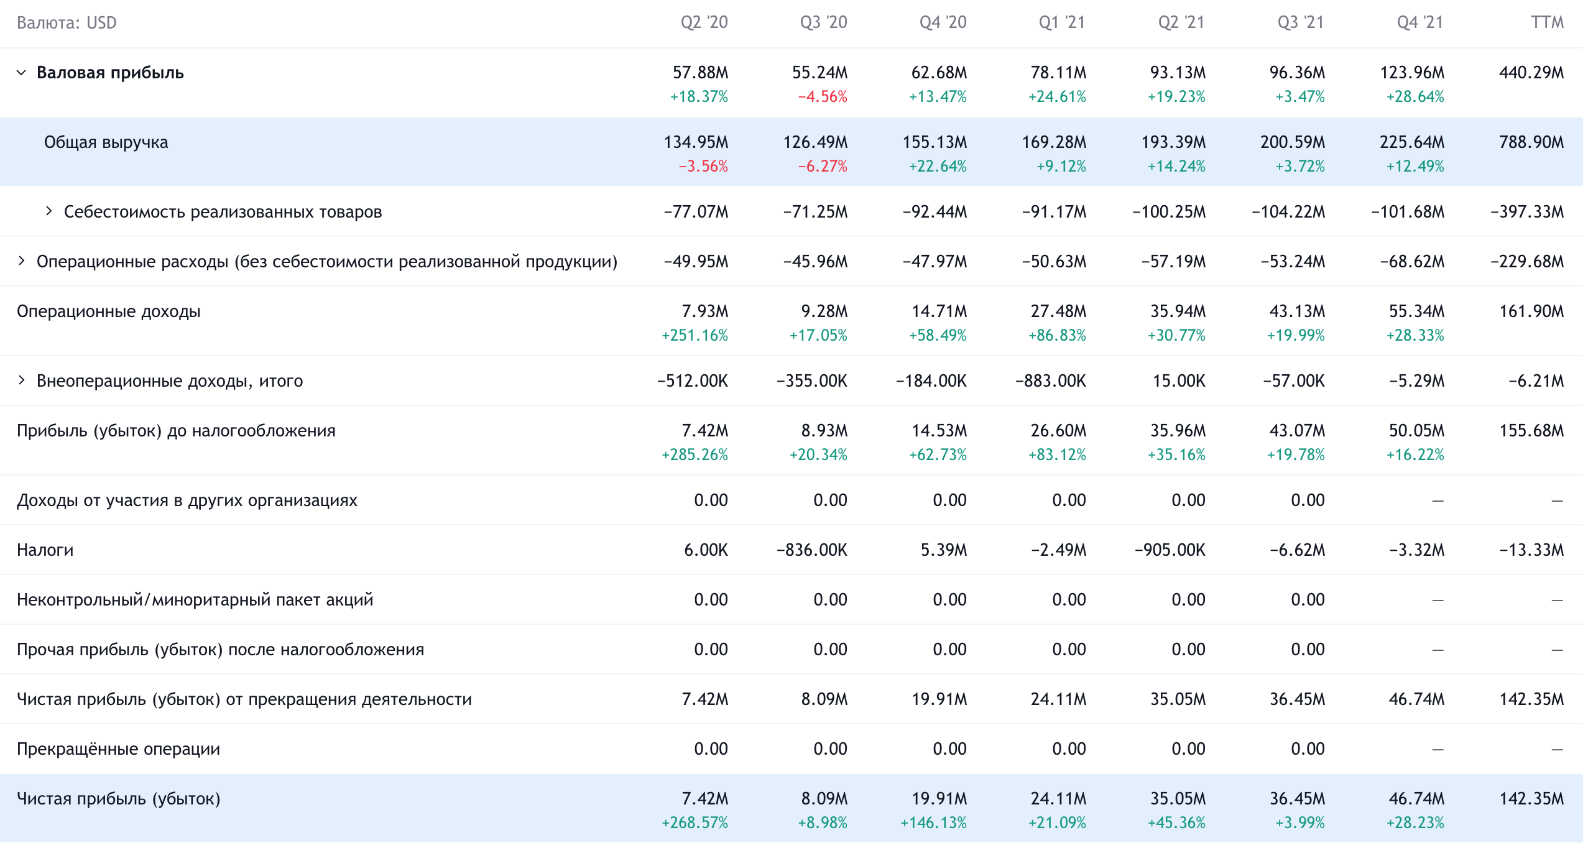Image resolution: width=1583 pixels, height=843 pixels.
Task: Click the +251.16% operating income change
Action: [x=695, y=336]
